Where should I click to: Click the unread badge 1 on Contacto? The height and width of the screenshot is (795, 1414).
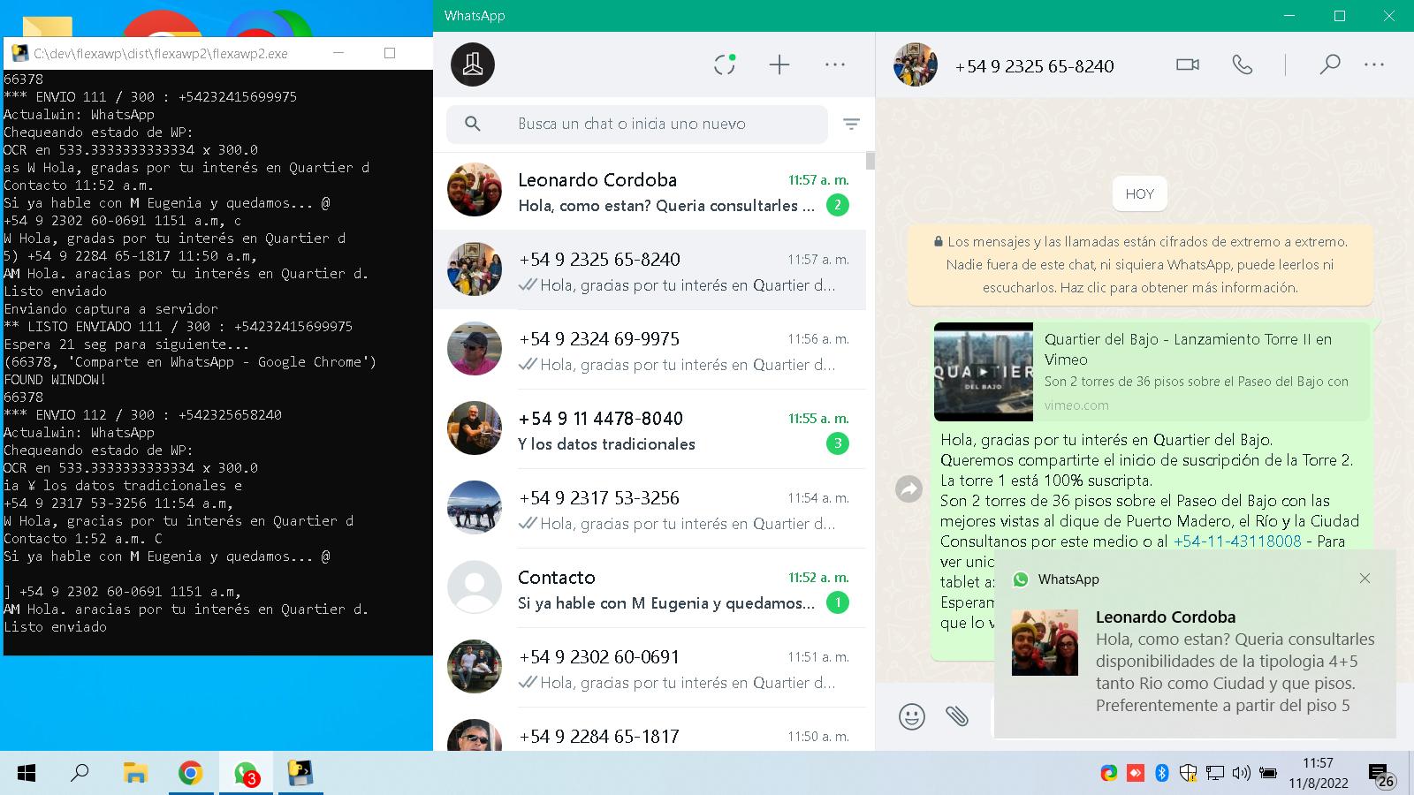[837, 602]
